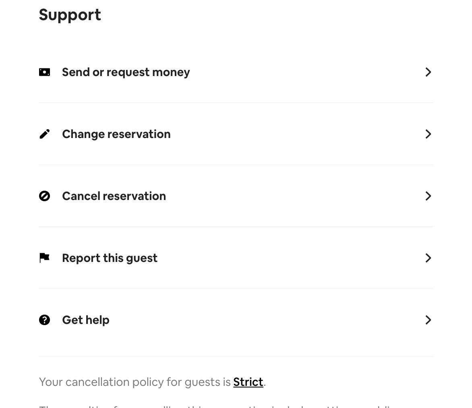
Task: Click the circular cancel slash icon
Action: coord(44,196)
